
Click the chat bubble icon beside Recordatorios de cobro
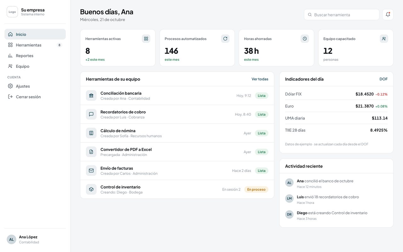click(91, 114)
